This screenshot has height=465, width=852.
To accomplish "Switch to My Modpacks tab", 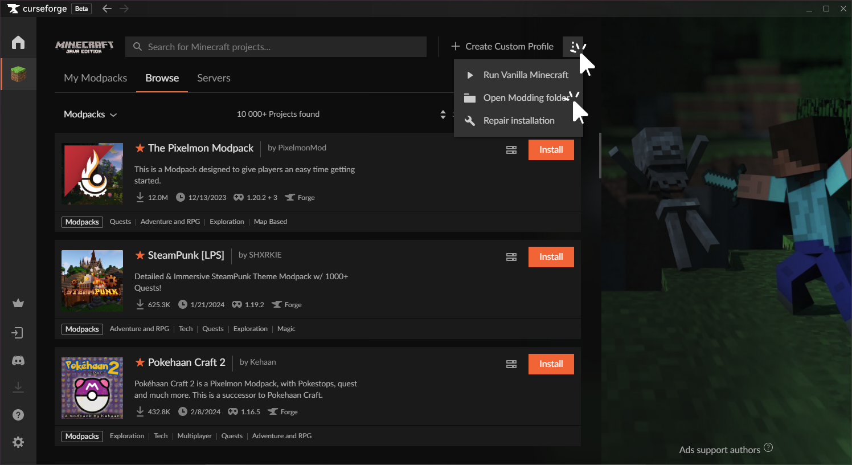I will pos(96,78).
